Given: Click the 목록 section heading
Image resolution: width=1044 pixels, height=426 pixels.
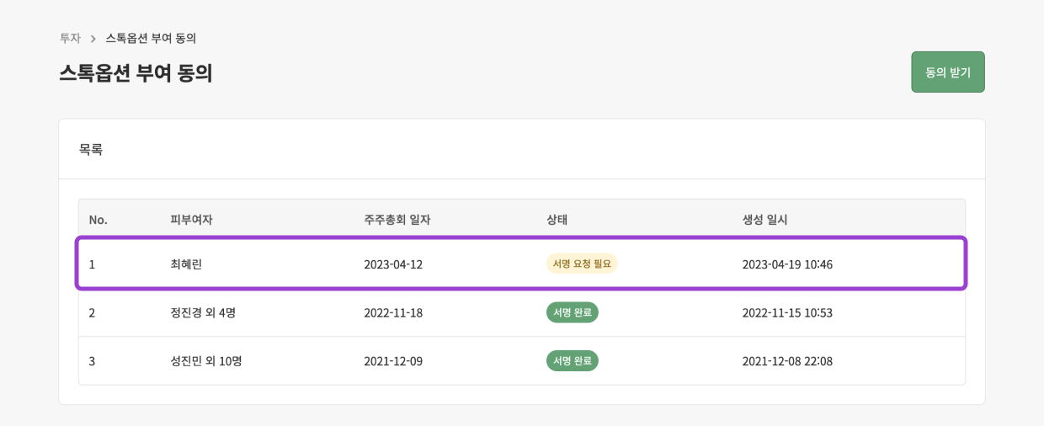Looking at the screenshot, I should [91, 150].
